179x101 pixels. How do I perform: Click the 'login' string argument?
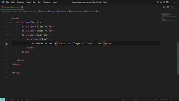pos(77,43)
